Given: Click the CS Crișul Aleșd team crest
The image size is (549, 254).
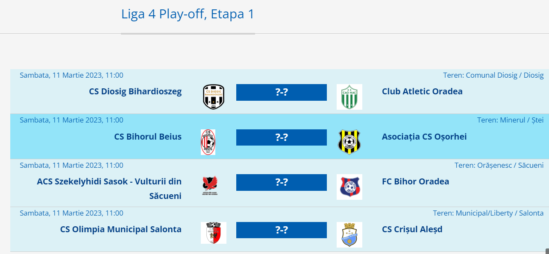Looking at the screenshot, I should click(349, 234).
